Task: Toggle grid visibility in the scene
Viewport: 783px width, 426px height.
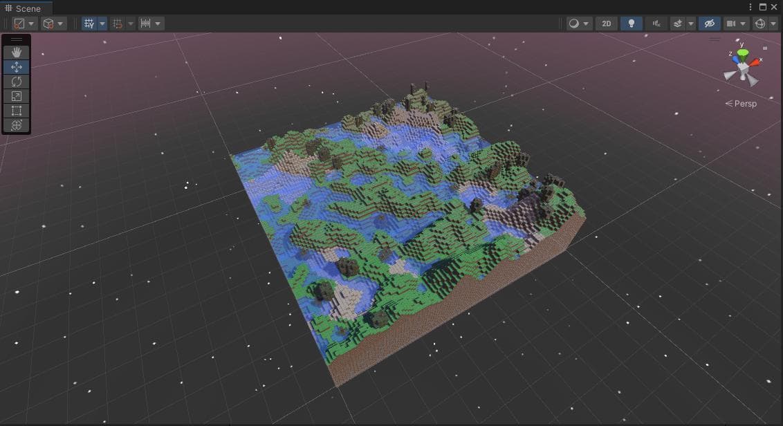Action: coord(89,24)
